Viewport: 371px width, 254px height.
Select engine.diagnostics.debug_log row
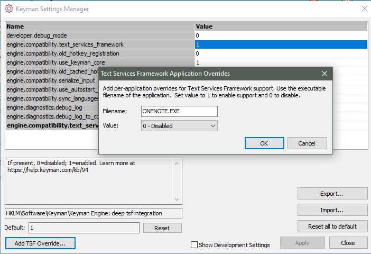click(x=52, y=107)
